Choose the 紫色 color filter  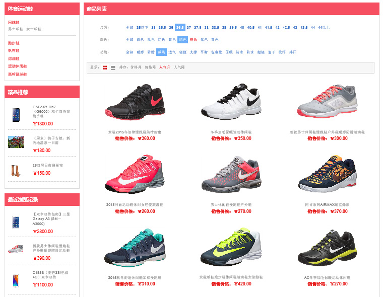tap(204, 40)
